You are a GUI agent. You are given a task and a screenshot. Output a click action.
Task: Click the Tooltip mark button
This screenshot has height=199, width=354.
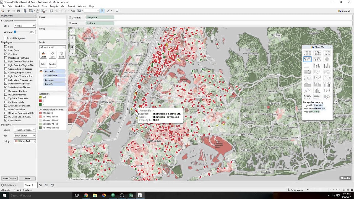click(x=53, y=64)
